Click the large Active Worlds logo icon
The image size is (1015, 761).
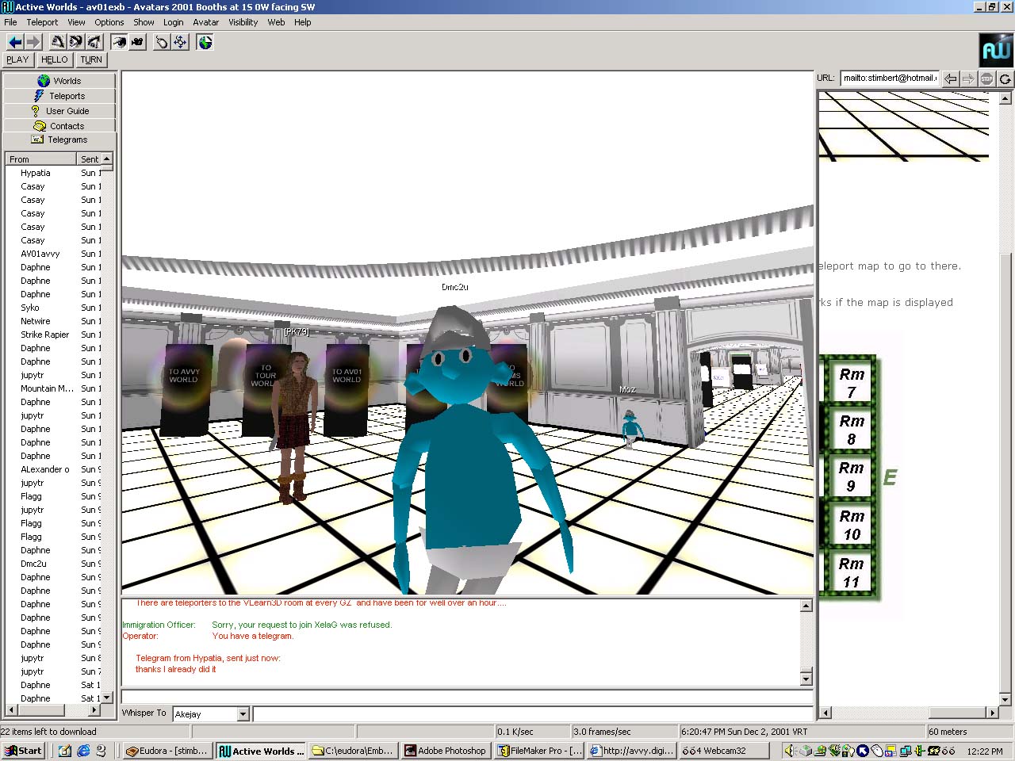tap(996, 51)
